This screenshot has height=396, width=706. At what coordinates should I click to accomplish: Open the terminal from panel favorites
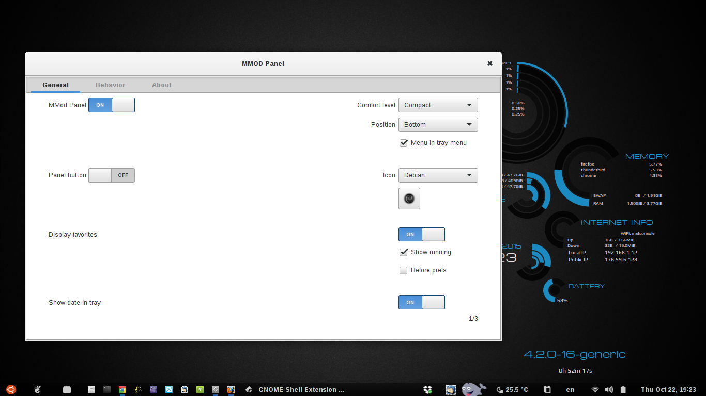click(x=107, y=390)
